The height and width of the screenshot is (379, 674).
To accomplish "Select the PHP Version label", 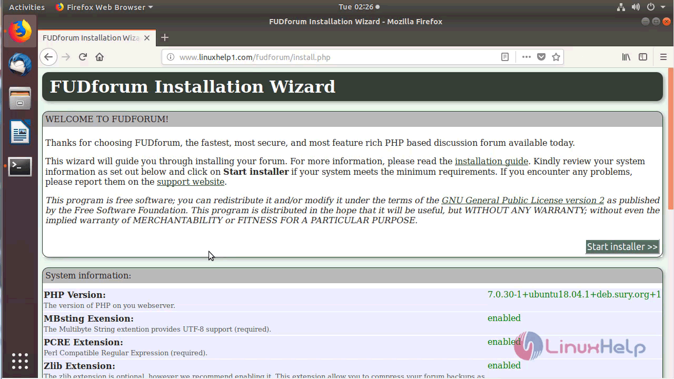I will click(x=75, y=295).
